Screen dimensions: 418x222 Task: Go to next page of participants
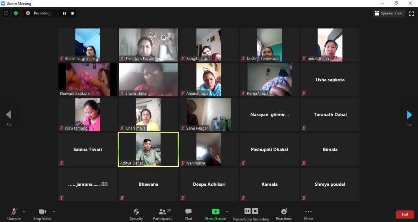click(x=409, y=115)
